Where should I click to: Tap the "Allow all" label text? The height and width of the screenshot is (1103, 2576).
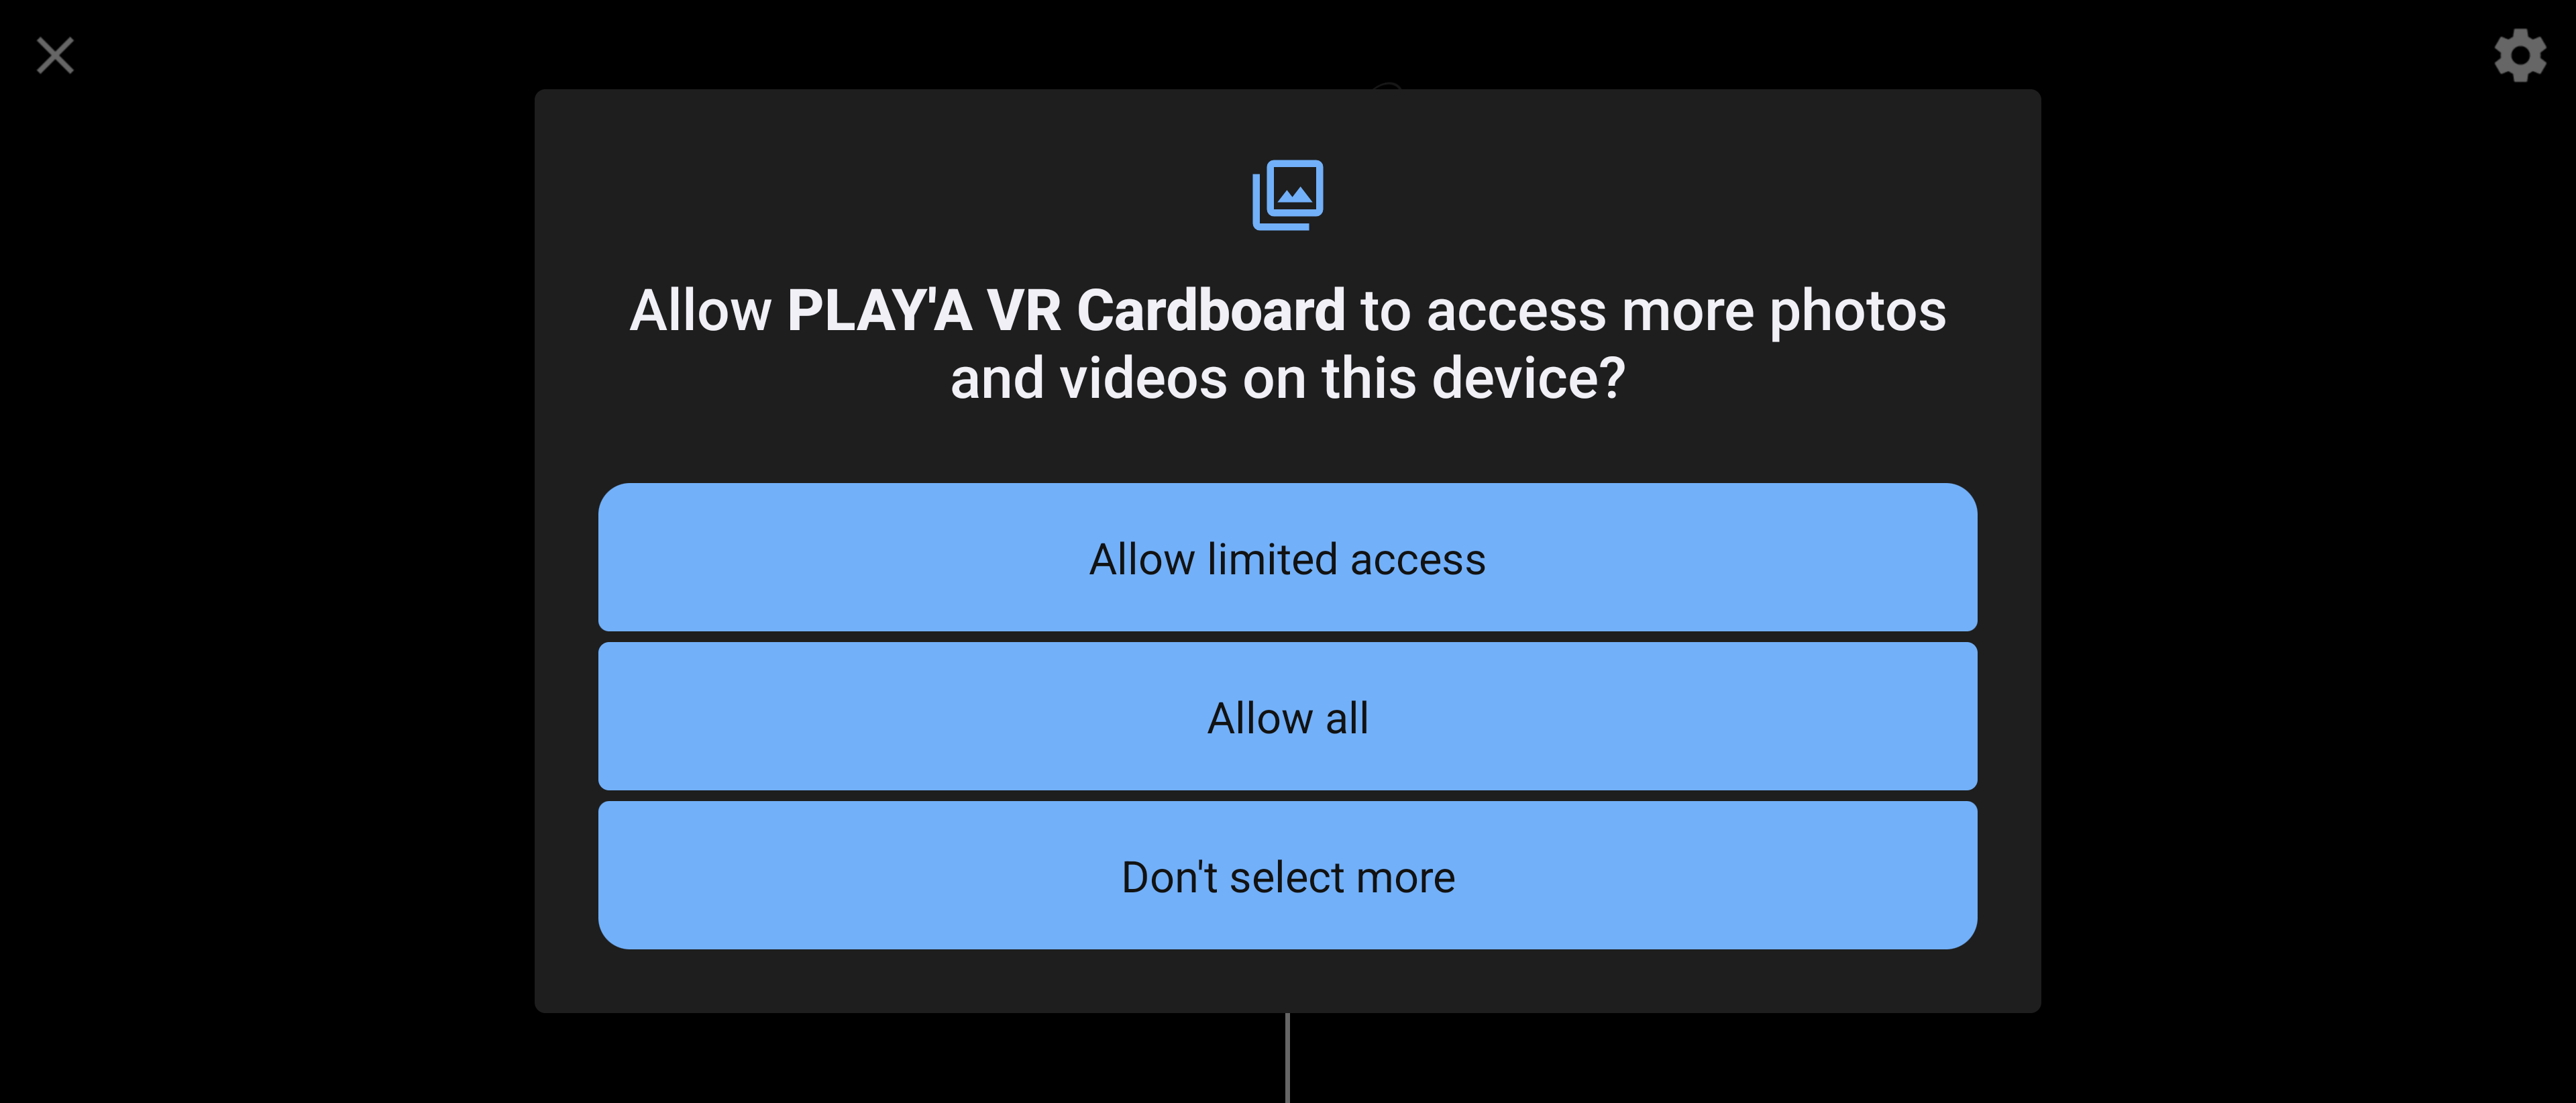click(x=1288, y=718)
